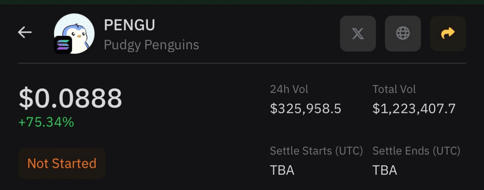Click TBA under Settle Starts
Viewport: 484px width, 190px height.
(282, 170)
